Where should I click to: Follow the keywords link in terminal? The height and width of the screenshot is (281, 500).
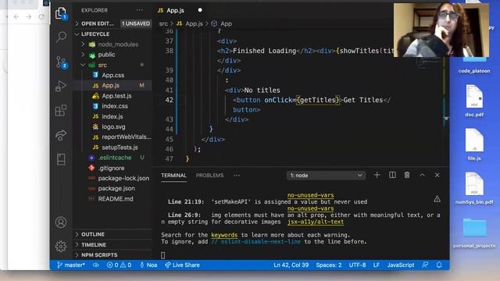pos(224,235)
